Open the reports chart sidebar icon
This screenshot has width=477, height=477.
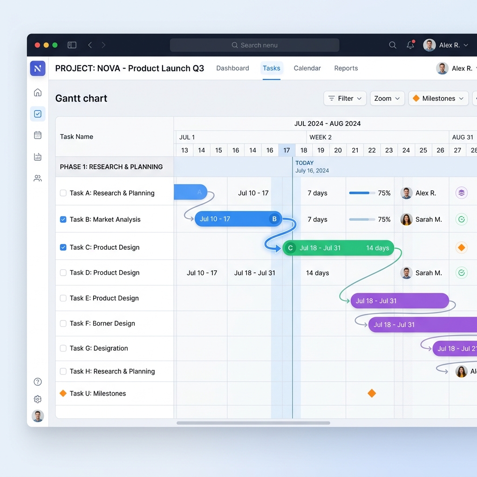[x=38, y=157]
